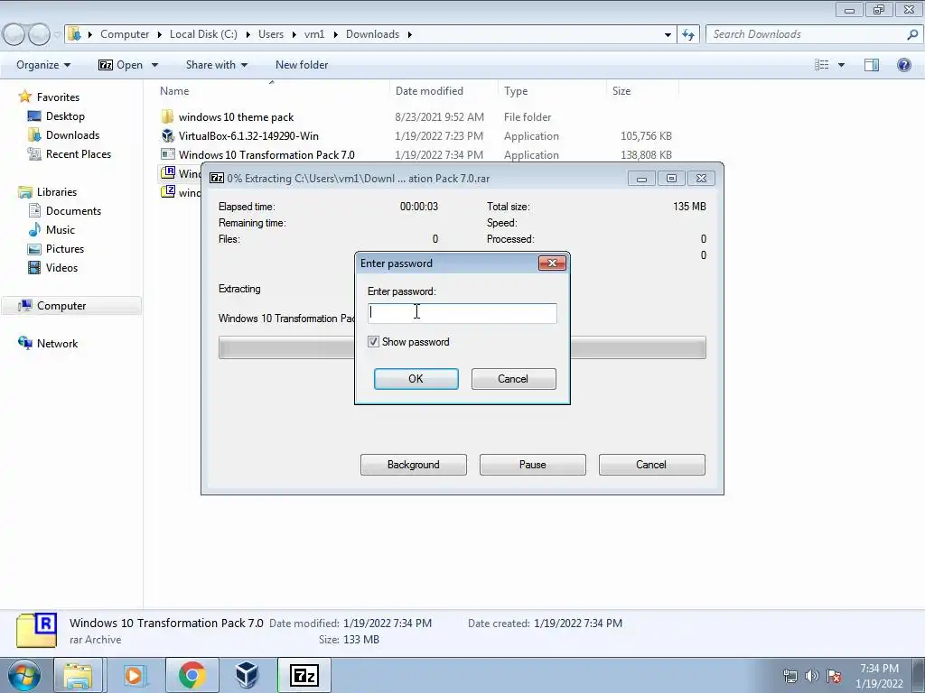925x693 pixels.
Task: Go forward with the Forward arrow
Action: pyautogui.click(x=39, y=34)
